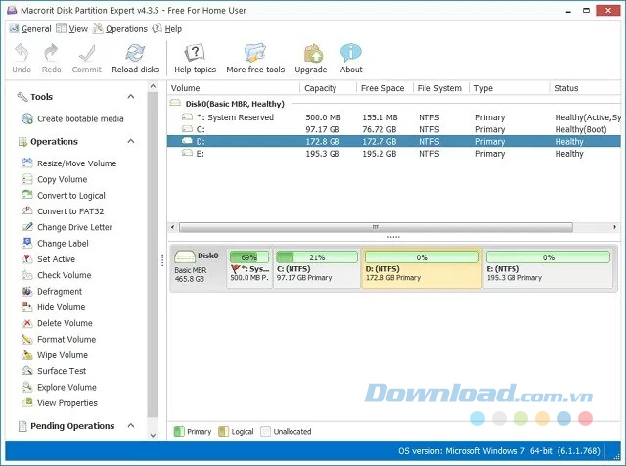The width and height of the screenshot is (626, 466).
Task: Click volume list scroll left arrow
Action: click(x=172, y=227)
